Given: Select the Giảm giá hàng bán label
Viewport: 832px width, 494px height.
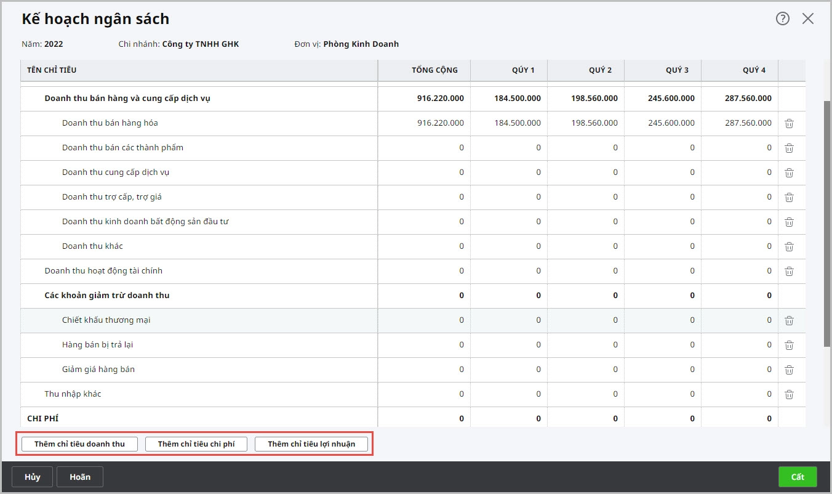Looking at the screenshot, I should tap(98, 370).
